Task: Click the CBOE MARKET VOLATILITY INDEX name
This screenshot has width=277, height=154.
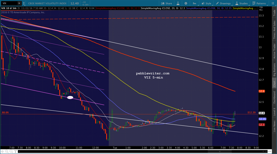Action: [x=47, y=3]
